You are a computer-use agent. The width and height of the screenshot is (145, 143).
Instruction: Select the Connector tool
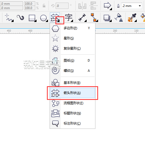click(94, 18)
